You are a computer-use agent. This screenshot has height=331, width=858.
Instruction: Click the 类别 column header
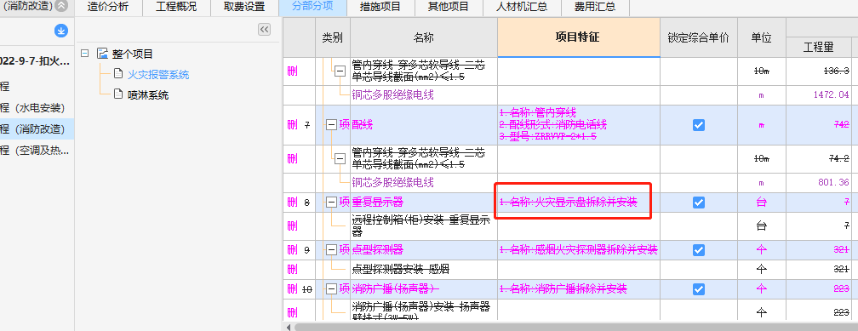pos(333,37)
